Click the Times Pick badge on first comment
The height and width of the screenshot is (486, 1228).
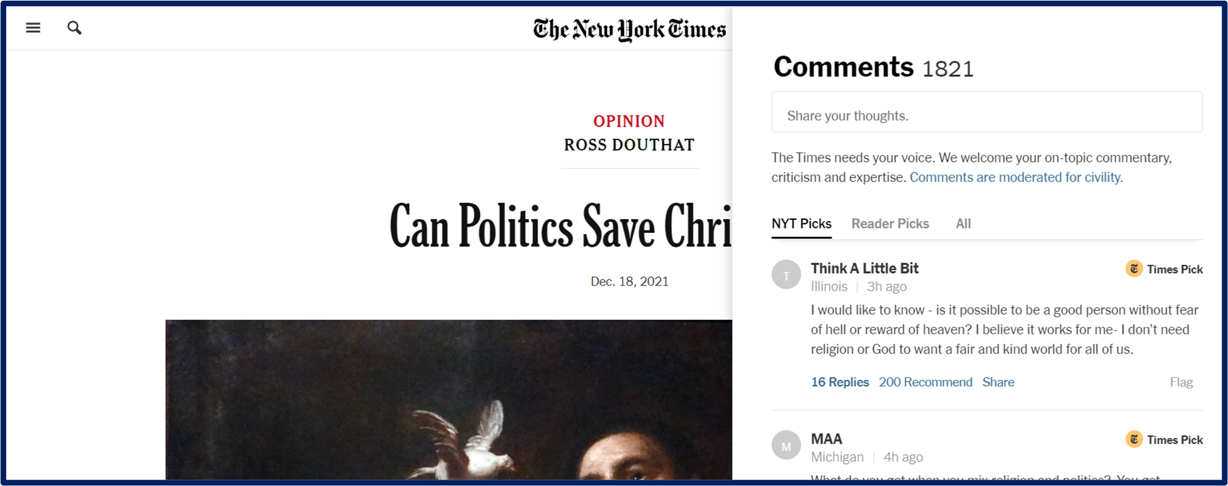click(x=1164, y=269)
